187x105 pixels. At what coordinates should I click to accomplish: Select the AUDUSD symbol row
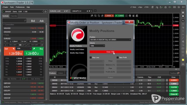(24, 94)
